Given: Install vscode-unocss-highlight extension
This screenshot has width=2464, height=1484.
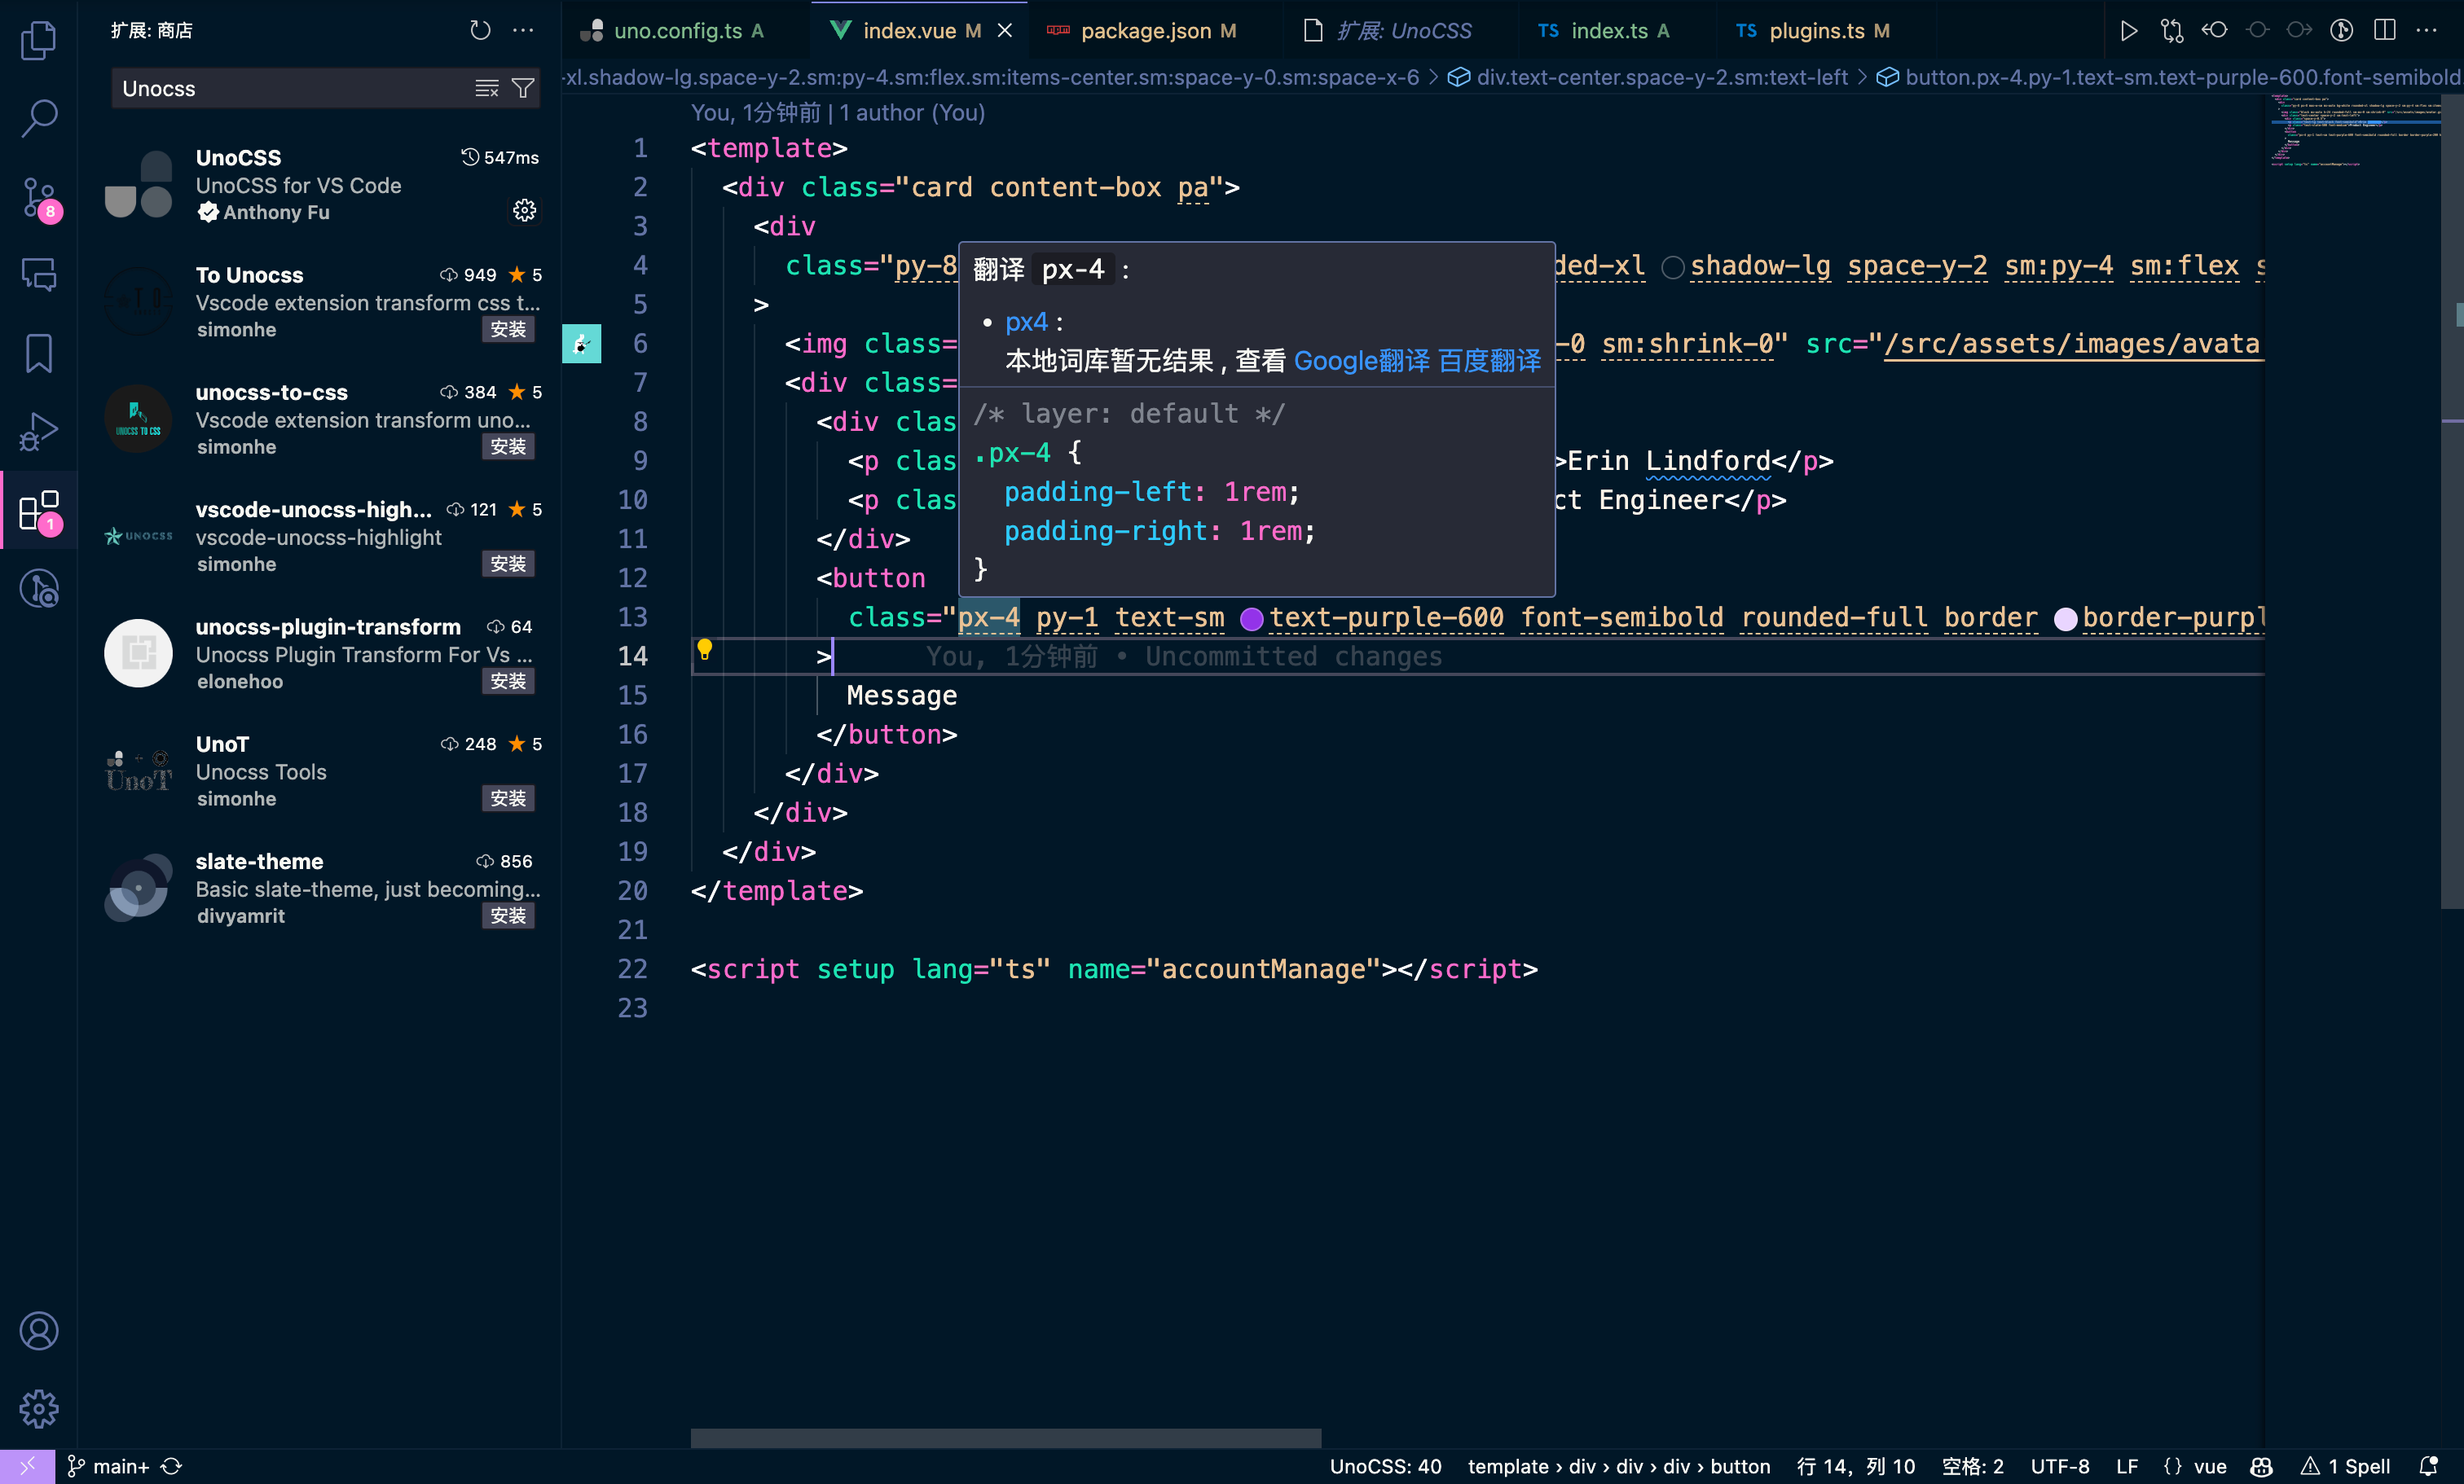Looking at the screenshot, I should pyautogui.click(x=508, y=564).
